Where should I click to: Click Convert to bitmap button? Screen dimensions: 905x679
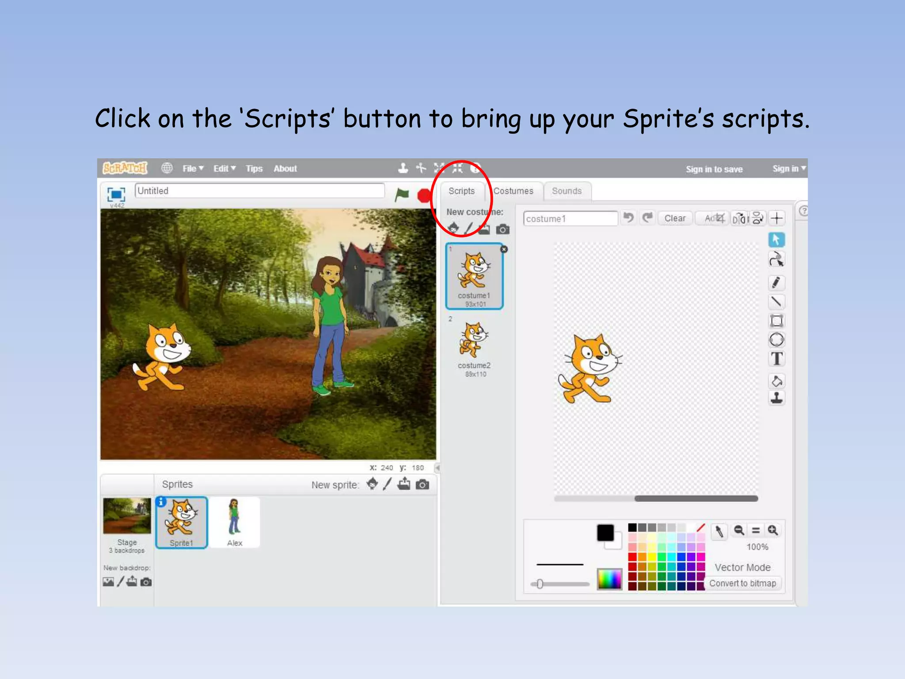pos(742,583)
